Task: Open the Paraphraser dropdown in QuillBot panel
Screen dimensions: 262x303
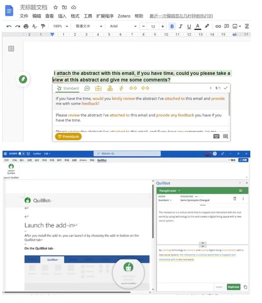Action: coord(169,191)
